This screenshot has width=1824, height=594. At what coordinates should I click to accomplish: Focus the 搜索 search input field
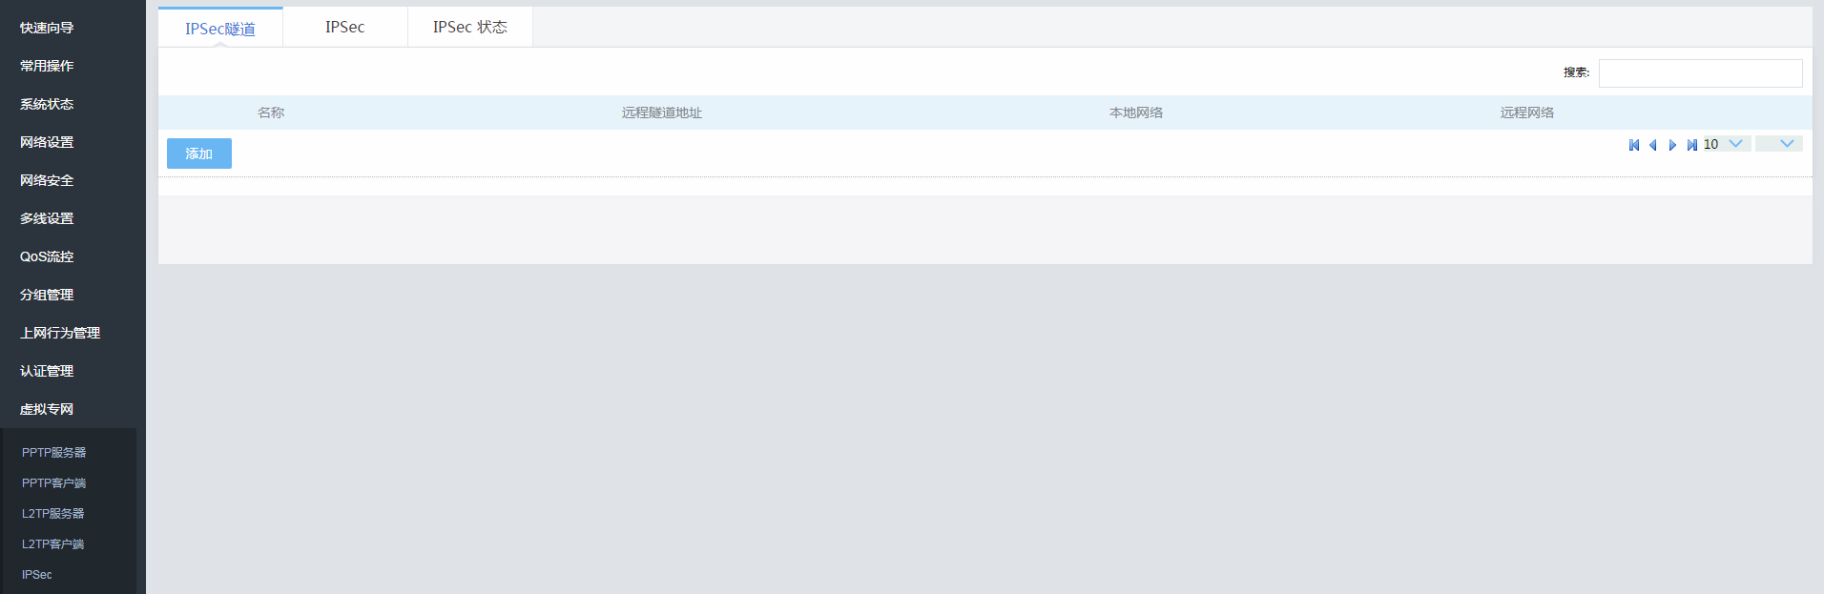pos(1700,73)
